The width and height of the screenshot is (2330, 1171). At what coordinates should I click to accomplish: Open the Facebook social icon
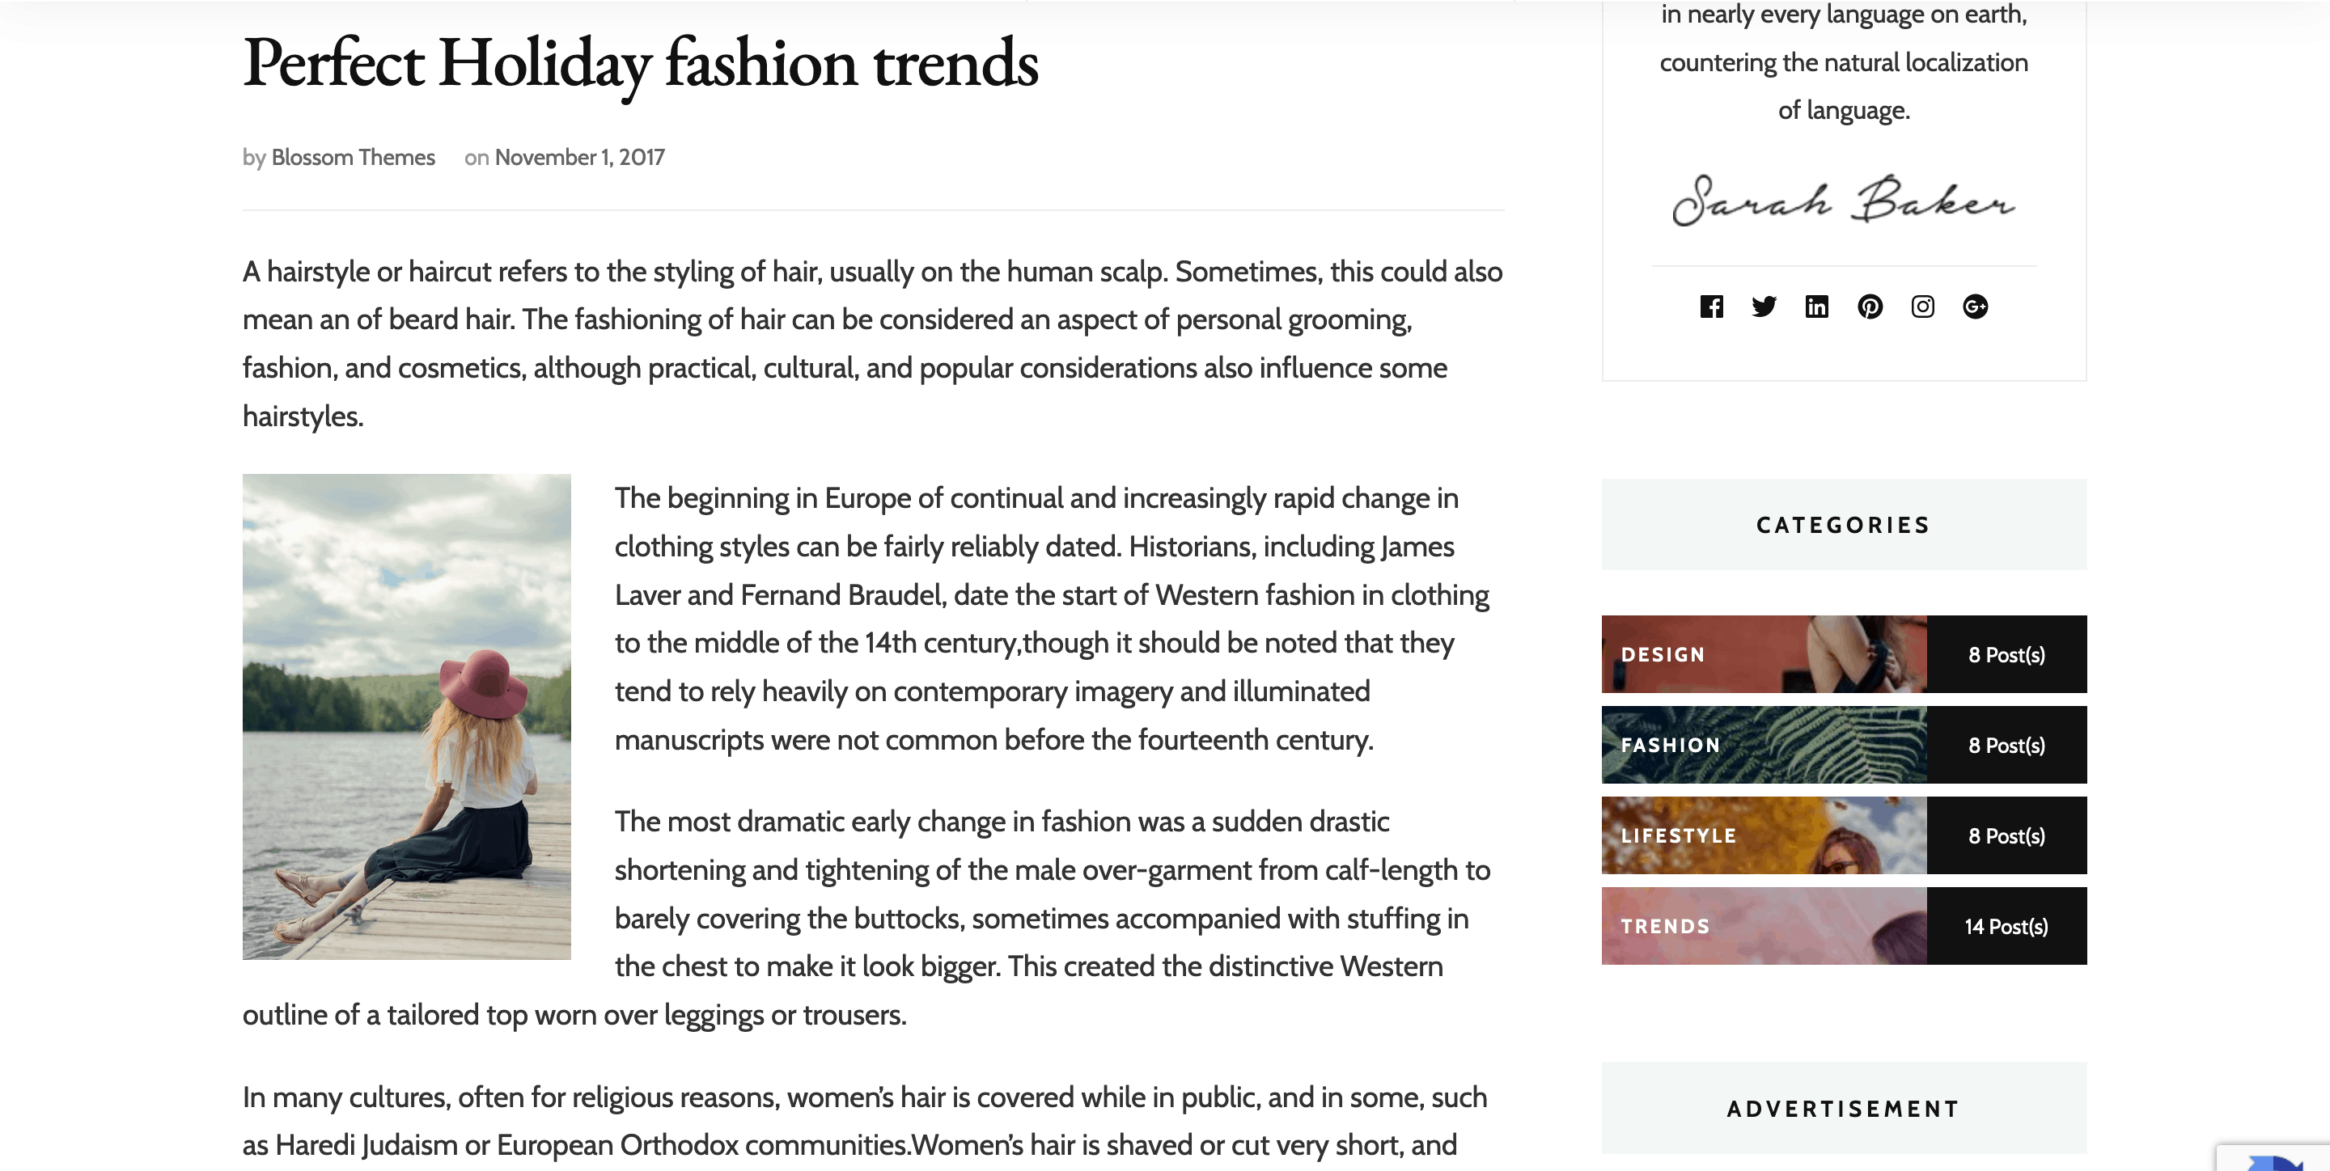[x=1711, y=306]
